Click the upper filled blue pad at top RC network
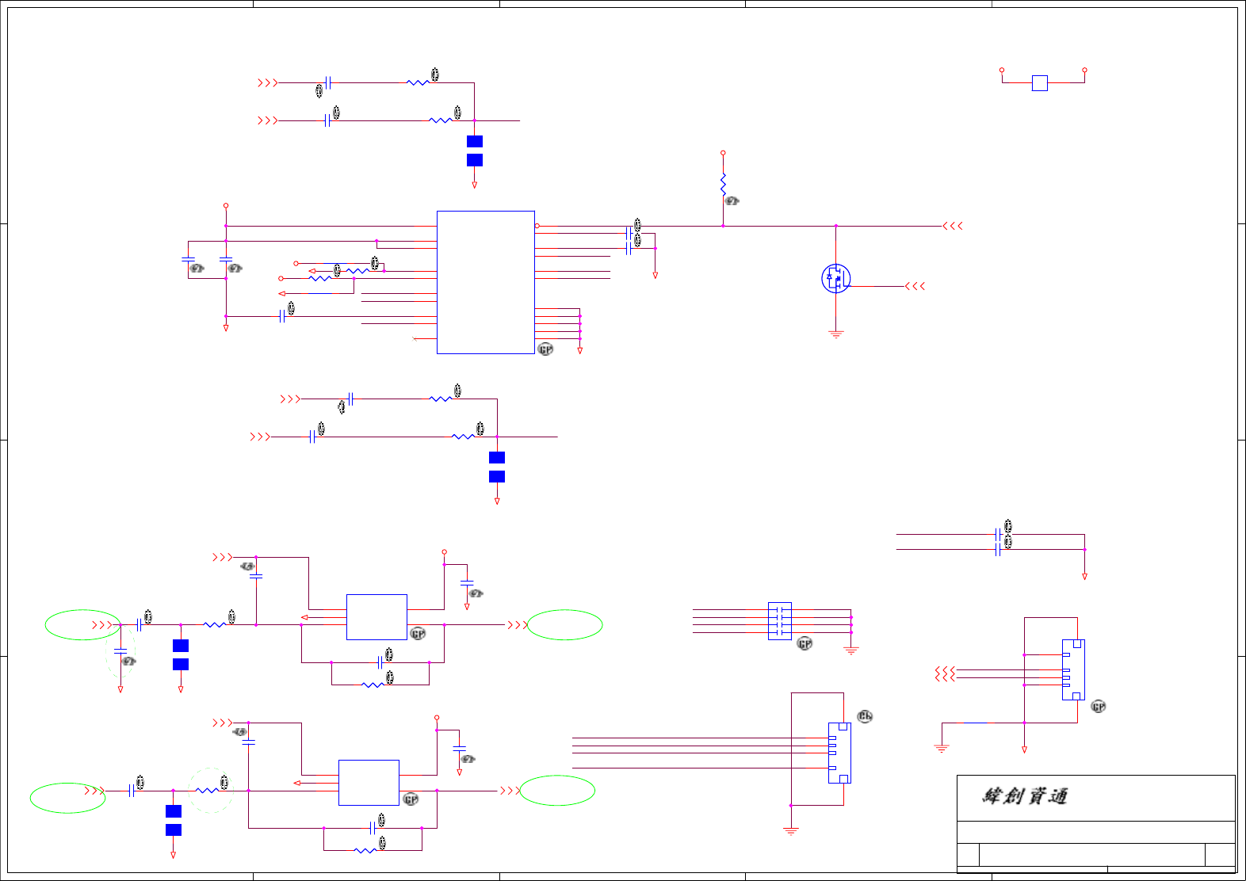The width and height of the screenshot is (1246, 881). (x=475, y=141)
